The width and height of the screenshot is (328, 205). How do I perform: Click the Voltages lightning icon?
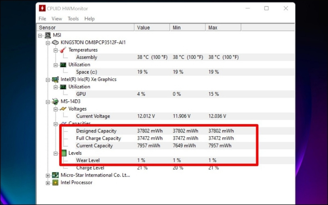tap(63, 109)
